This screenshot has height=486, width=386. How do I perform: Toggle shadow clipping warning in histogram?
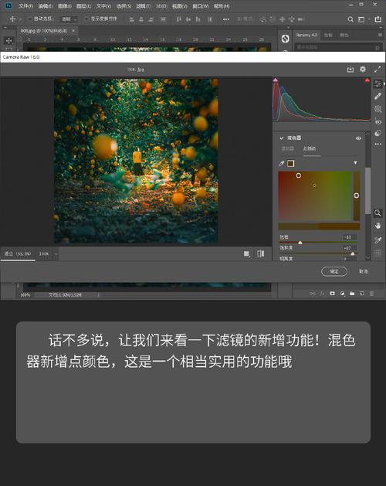click(x=276, y=80)
